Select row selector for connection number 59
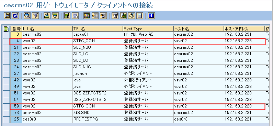273x126 pixels. tap(7, 106)
